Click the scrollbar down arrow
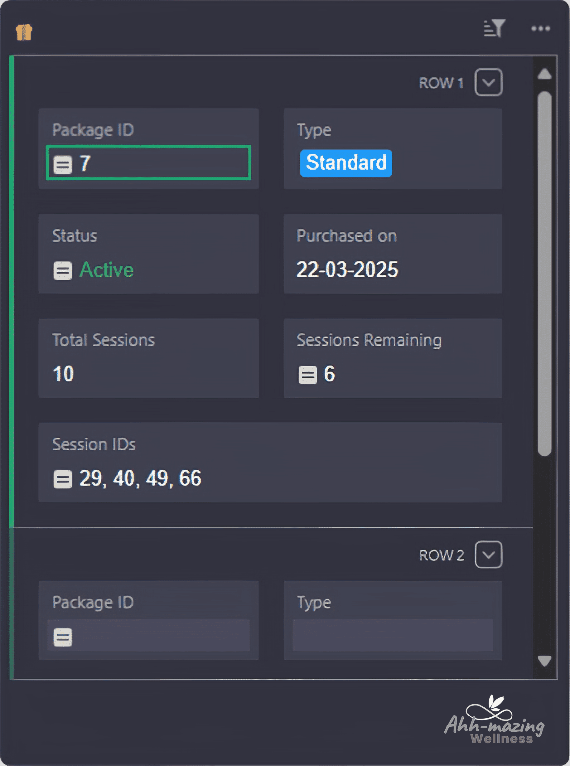This screenshot has height=766, width=570. [x=544, y=661]
